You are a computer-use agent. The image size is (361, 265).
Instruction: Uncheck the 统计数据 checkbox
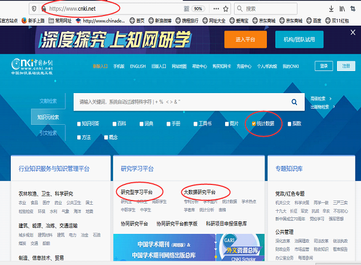click(x=254, y=124)
